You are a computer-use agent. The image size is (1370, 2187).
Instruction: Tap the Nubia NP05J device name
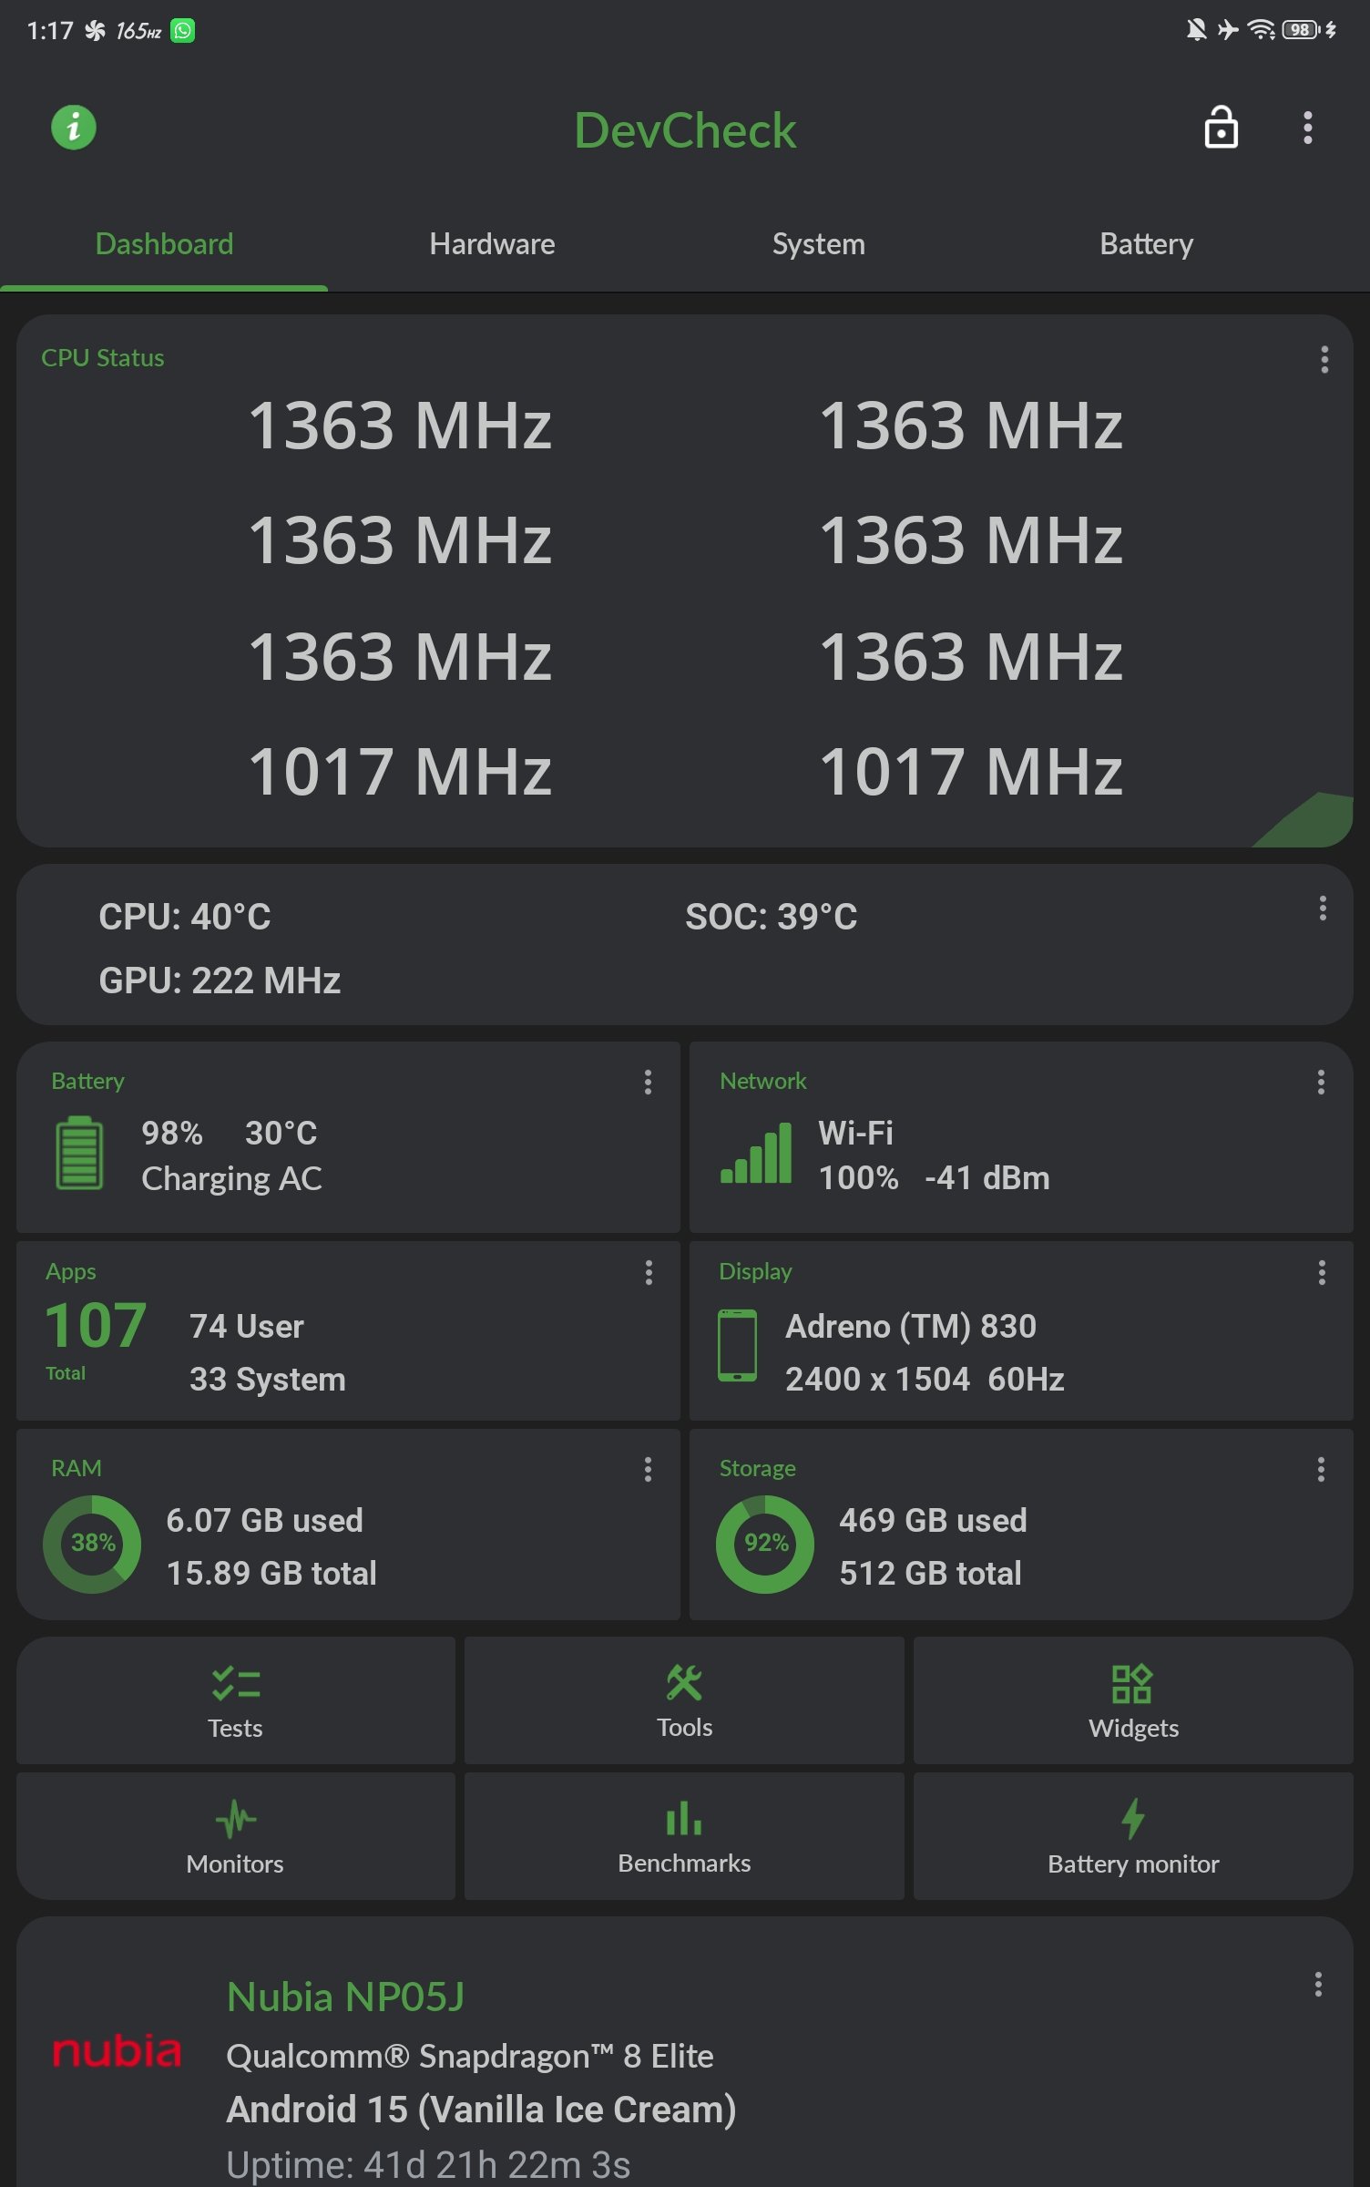click(345, 1997)
